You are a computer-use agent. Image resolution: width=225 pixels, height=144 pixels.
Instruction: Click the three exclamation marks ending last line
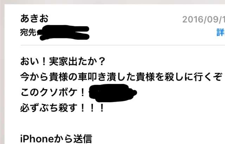[x=92, y=108]
